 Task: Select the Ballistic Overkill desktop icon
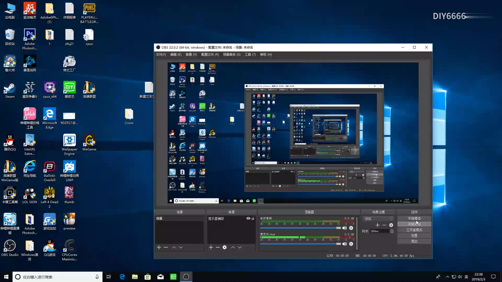(x=49, y=171)
